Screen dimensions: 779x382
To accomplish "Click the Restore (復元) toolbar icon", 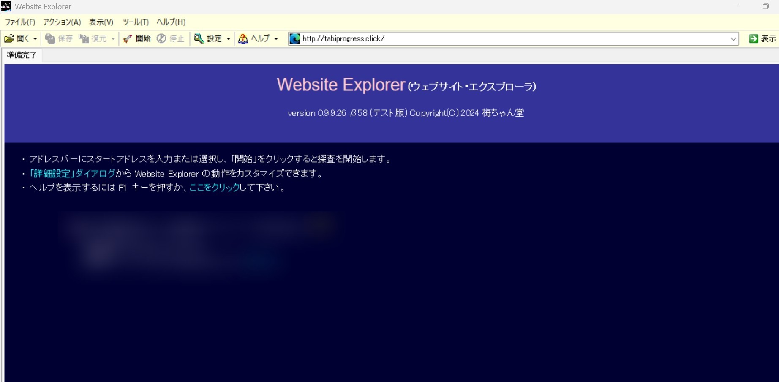I will pos(84,38).
